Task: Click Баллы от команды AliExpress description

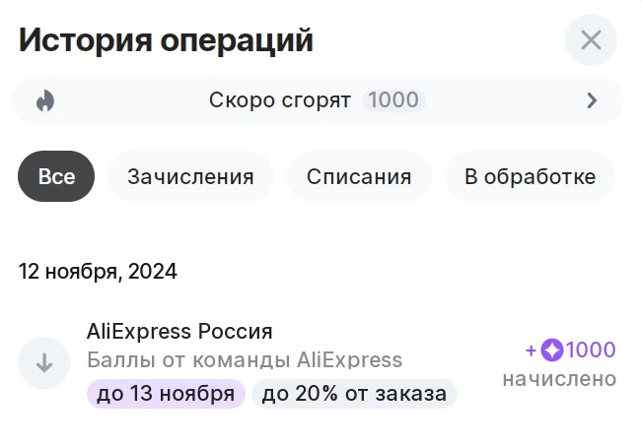Action: (x=245, y=360)
